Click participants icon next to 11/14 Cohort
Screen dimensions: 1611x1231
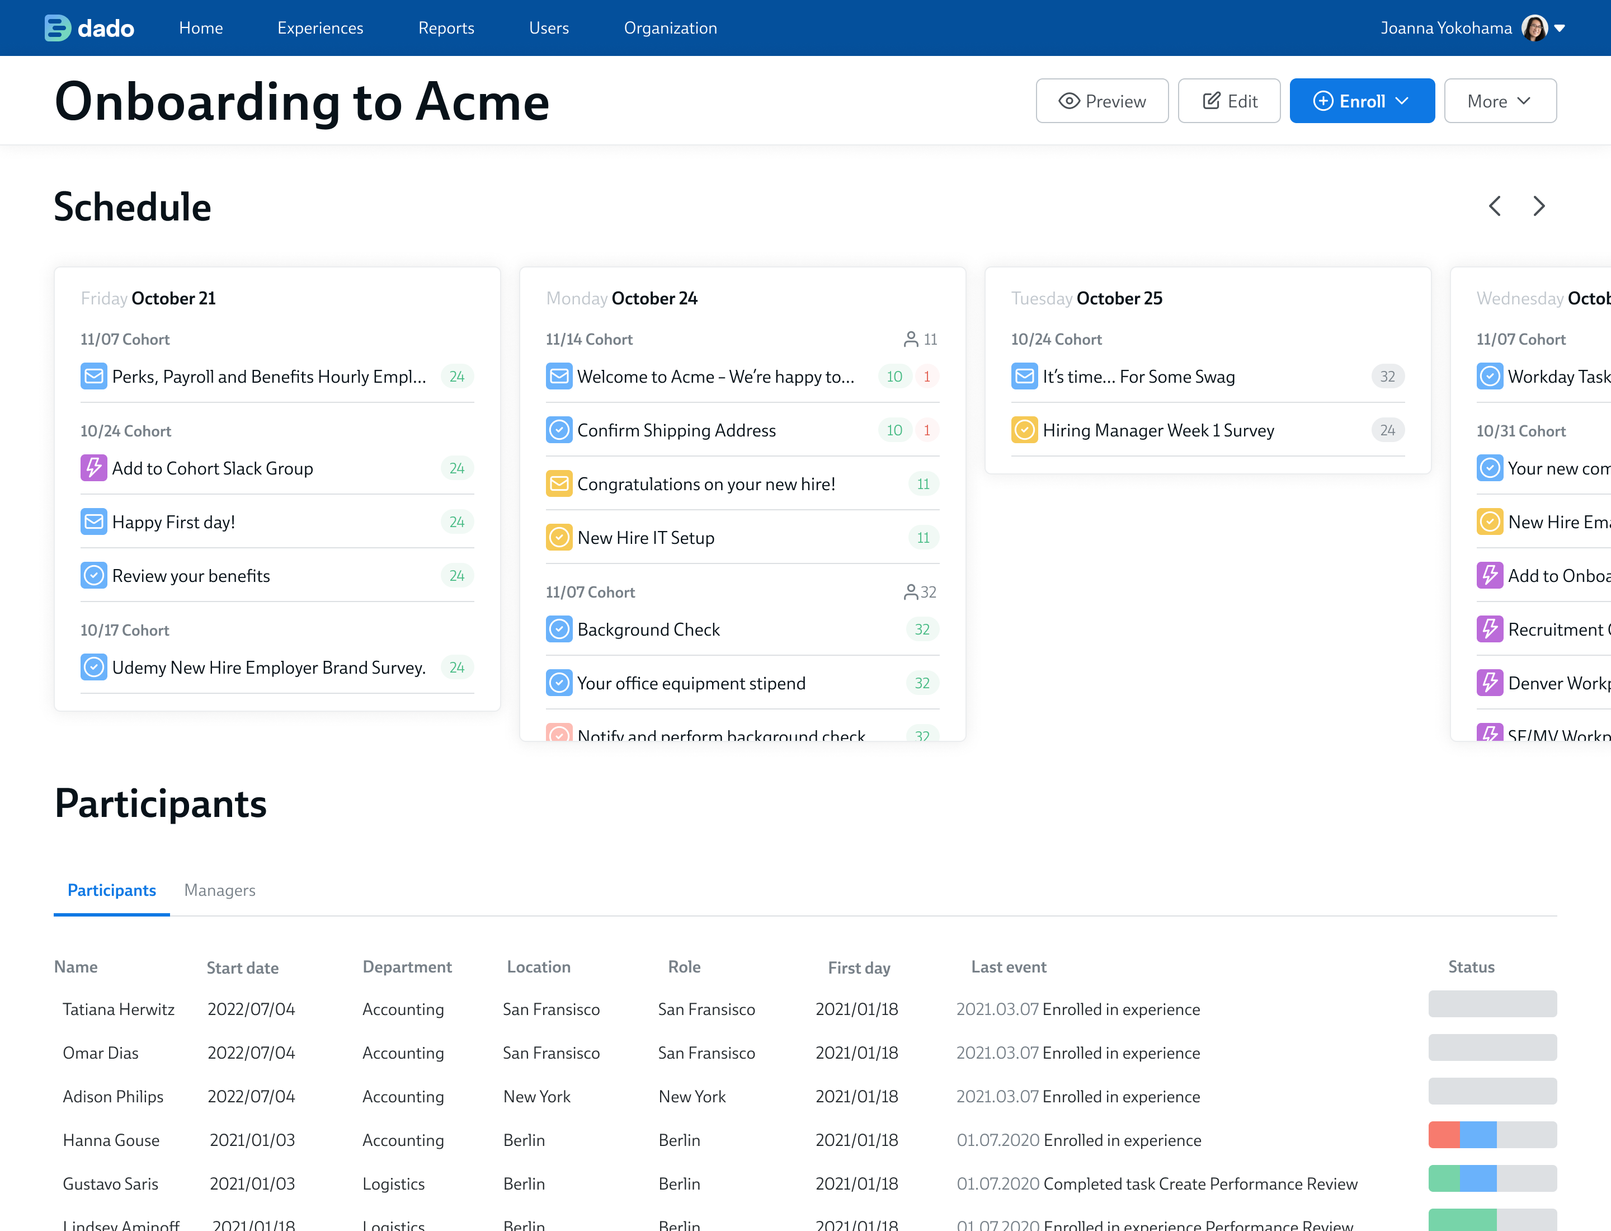coord(911,339)
